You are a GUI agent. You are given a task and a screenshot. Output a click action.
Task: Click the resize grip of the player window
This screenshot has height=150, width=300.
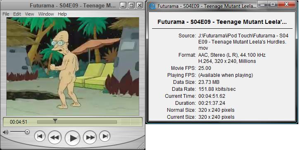click(141, 146)
